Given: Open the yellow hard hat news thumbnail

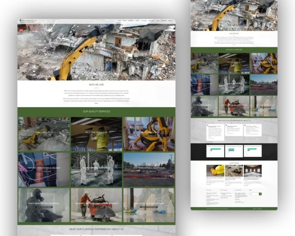Looking at the screenshot, I should (215, 171).
